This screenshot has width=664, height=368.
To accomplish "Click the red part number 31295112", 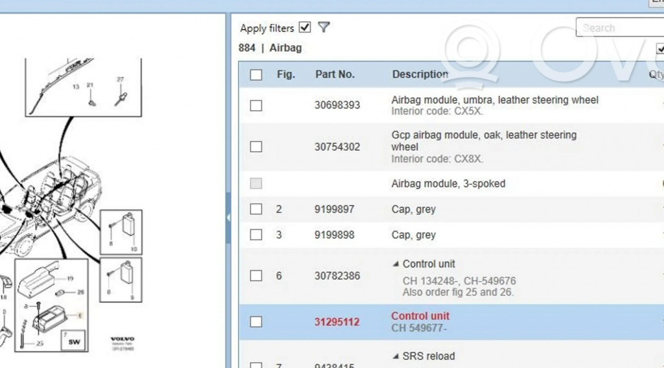I will tap(337, 322).
